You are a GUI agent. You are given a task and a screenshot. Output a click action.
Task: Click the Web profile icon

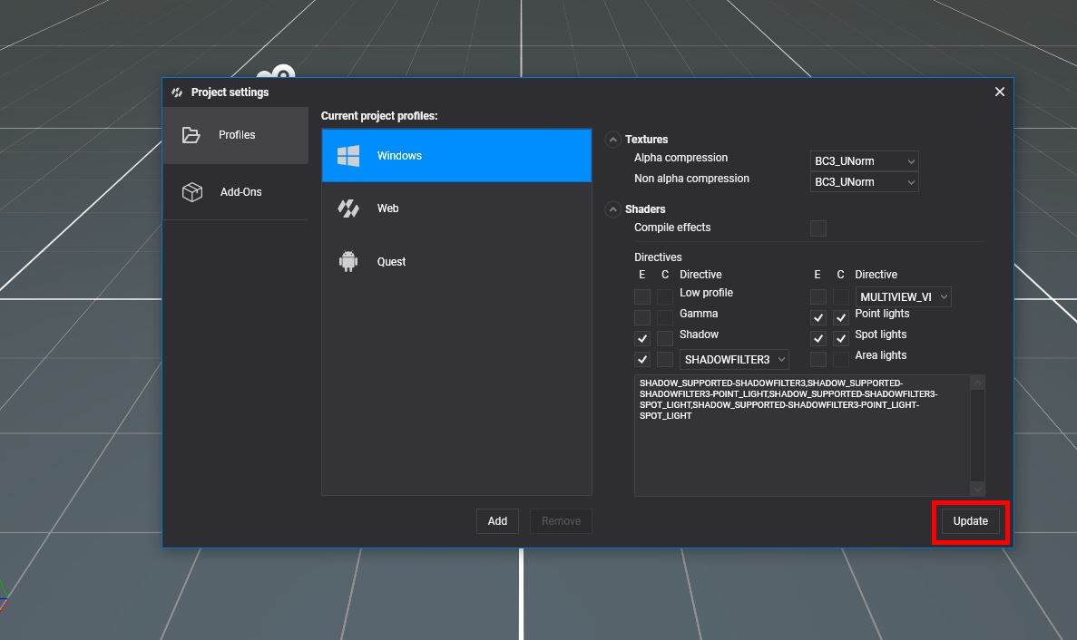[348, 208]
